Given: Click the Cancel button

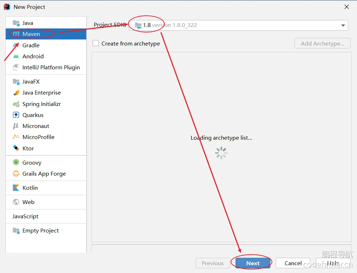Looking at the screenshot, I should [293, 263].
